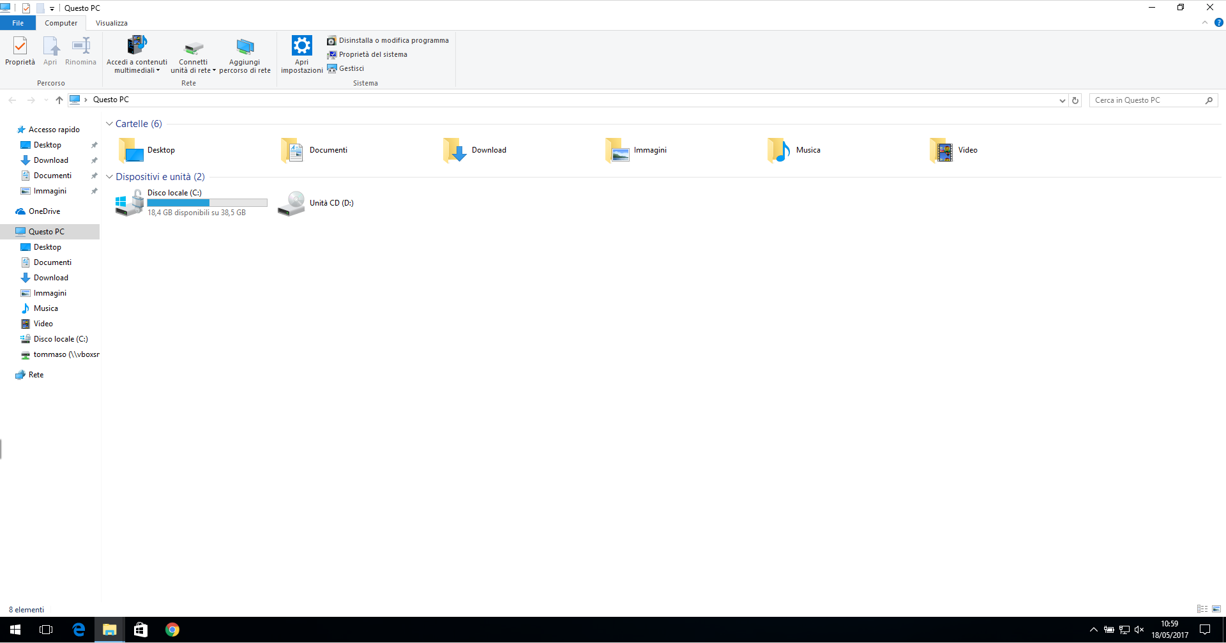Open the File menu tab

pos(18,23)
